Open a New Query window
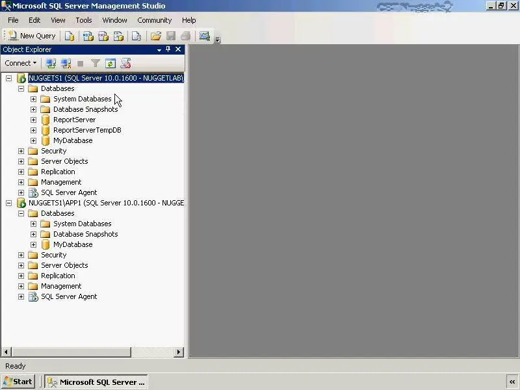Screen dimensions: 520x390 click(32, 36)
